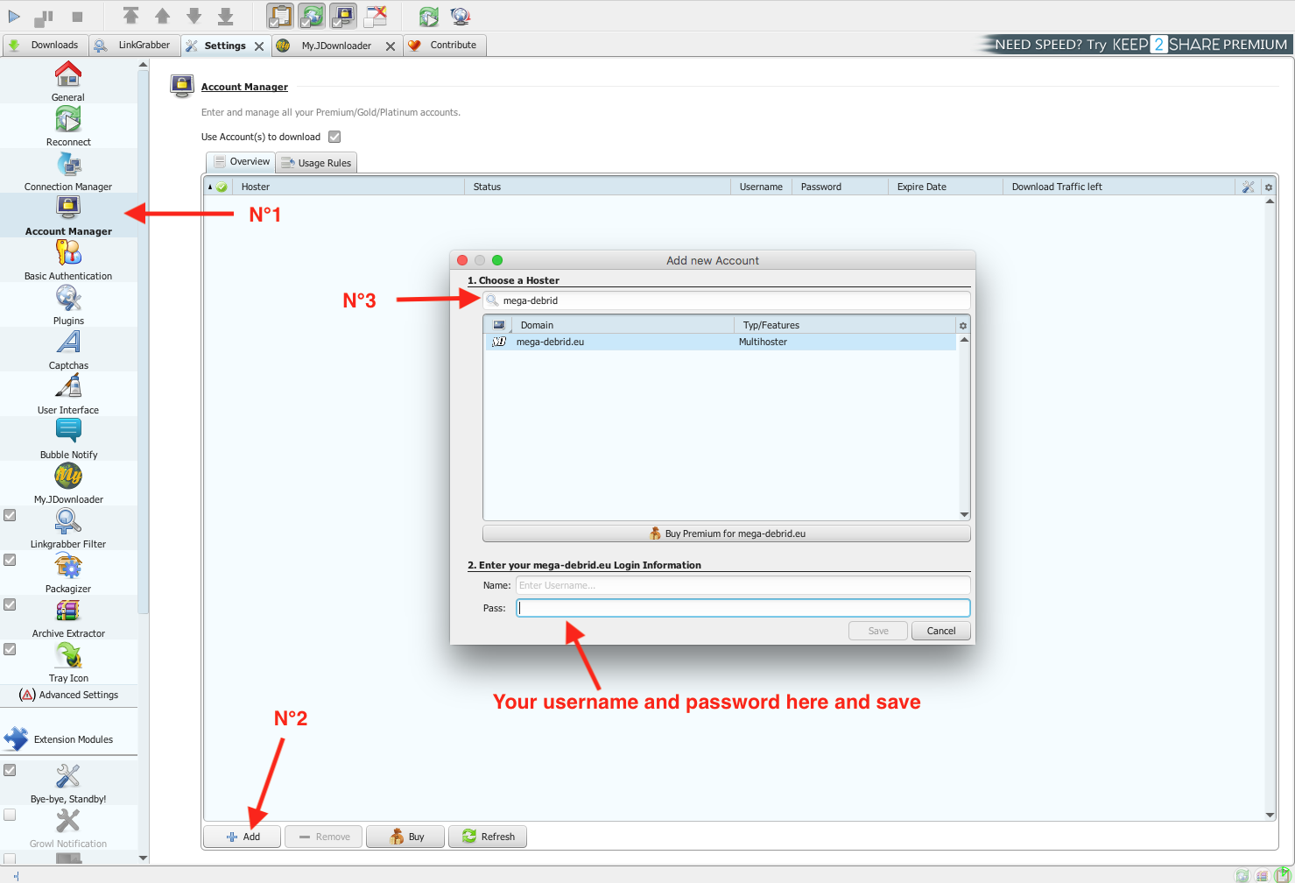This screenshot has width=1295, height=883.
Task: Click the Keep2Share premium banner
Action: [1135, 44]
